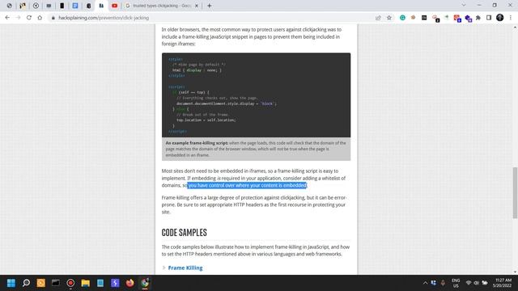
Task: Open the clock showing 11:27 AM
Action: coord(502,283)
